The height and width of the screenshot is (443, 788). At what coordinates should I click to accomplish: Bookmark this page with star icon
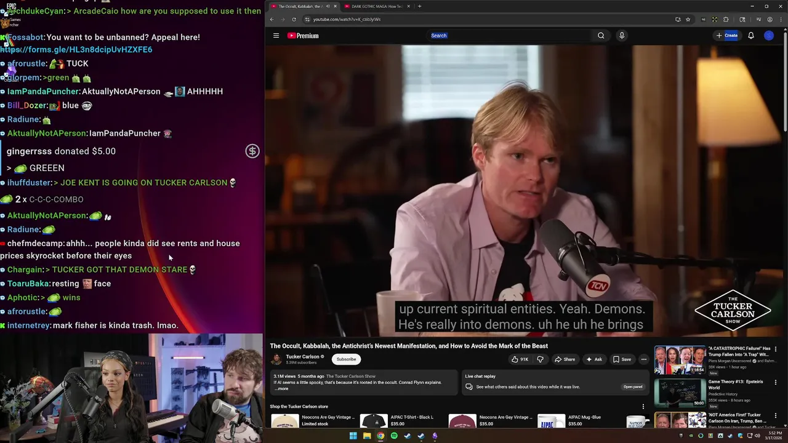688,19
